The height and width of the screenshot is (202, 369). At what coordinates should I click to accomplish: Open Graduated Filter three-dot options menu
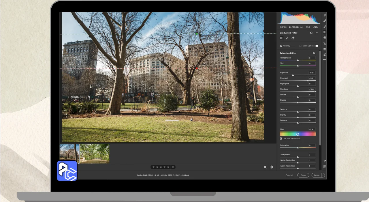317,33
